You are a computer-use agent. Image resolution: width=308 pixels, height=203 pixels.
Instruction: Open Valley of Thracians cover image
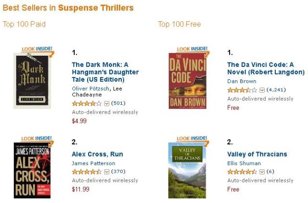(x=188, y=170)
